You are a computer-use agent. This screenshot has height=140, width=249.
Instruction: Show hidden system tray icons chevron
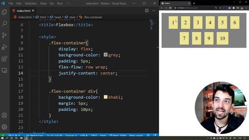[208, 138]
